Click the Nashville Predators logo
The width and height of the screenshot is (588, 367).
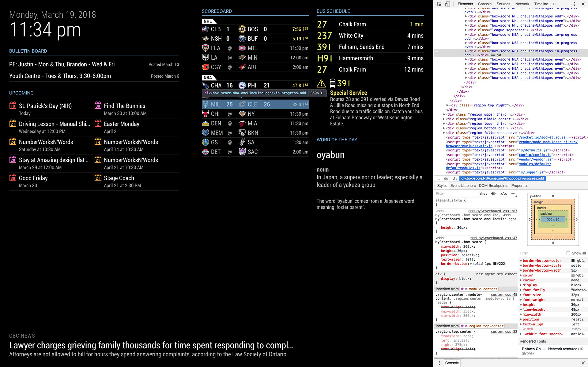pos(205,39)
